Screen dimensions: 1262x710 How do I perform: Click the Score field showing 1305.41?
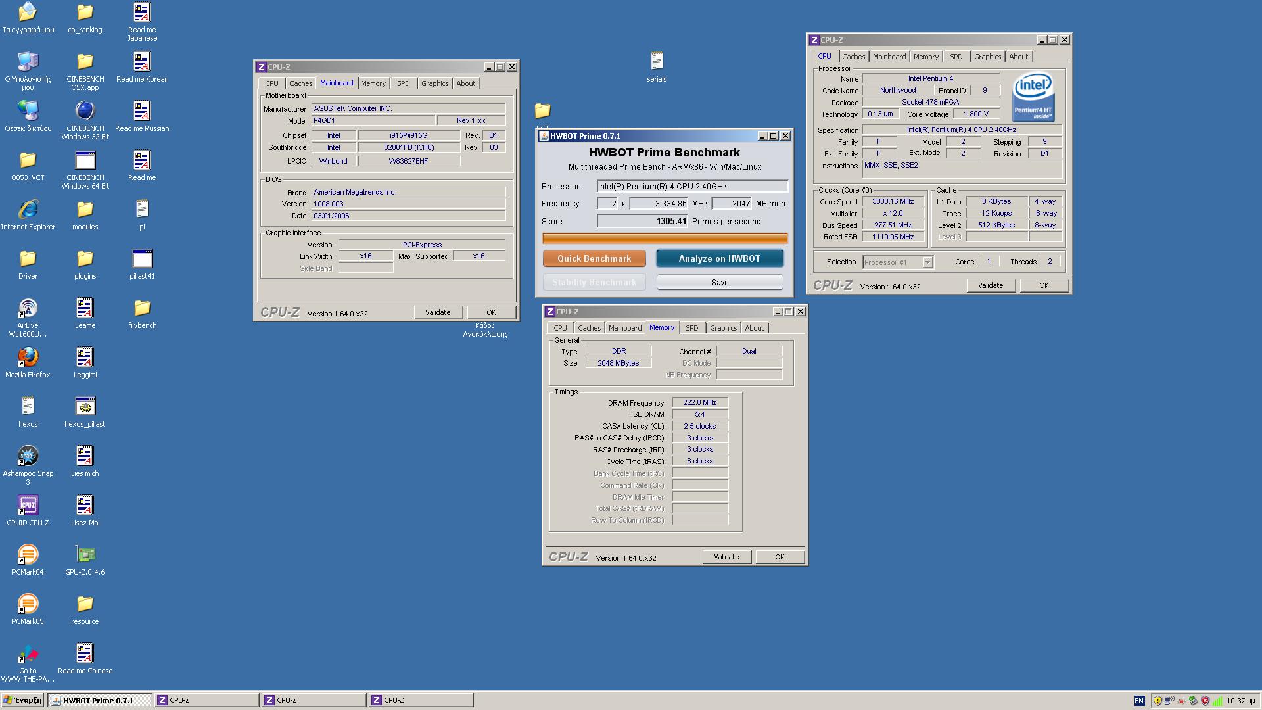tap(642, 222)
